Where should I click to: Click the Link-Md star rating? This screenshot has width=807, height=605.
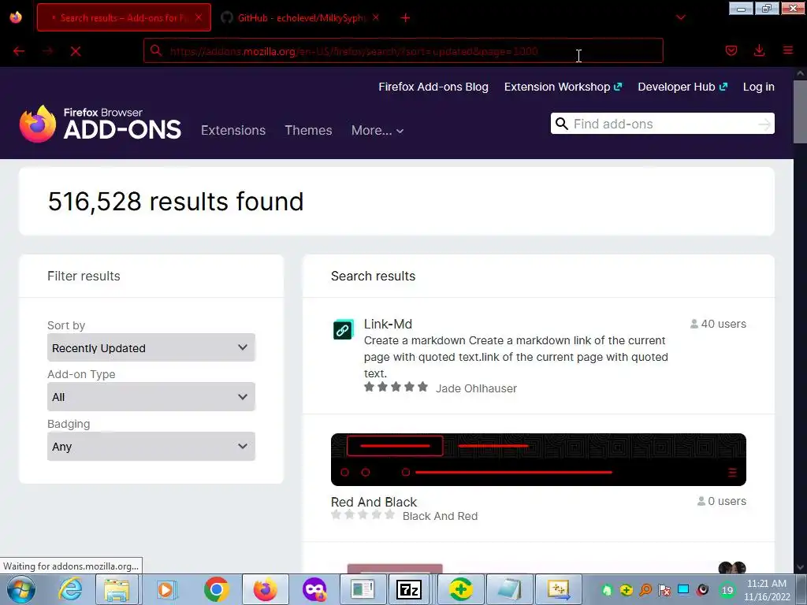[396, 387]
